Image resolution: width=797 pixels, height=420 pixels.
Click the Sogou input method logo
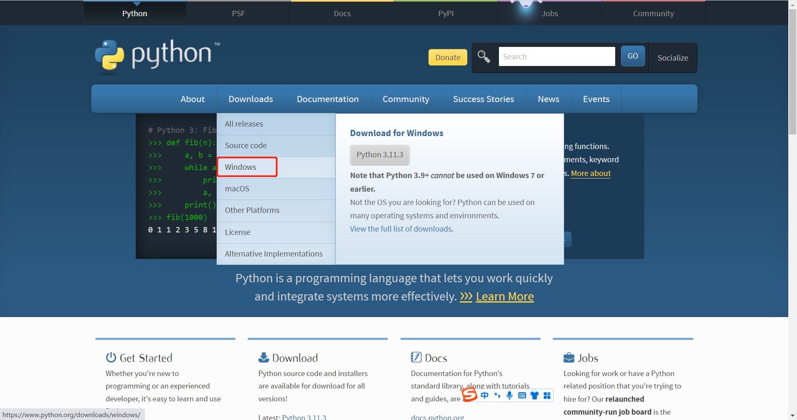pos(469,395)
